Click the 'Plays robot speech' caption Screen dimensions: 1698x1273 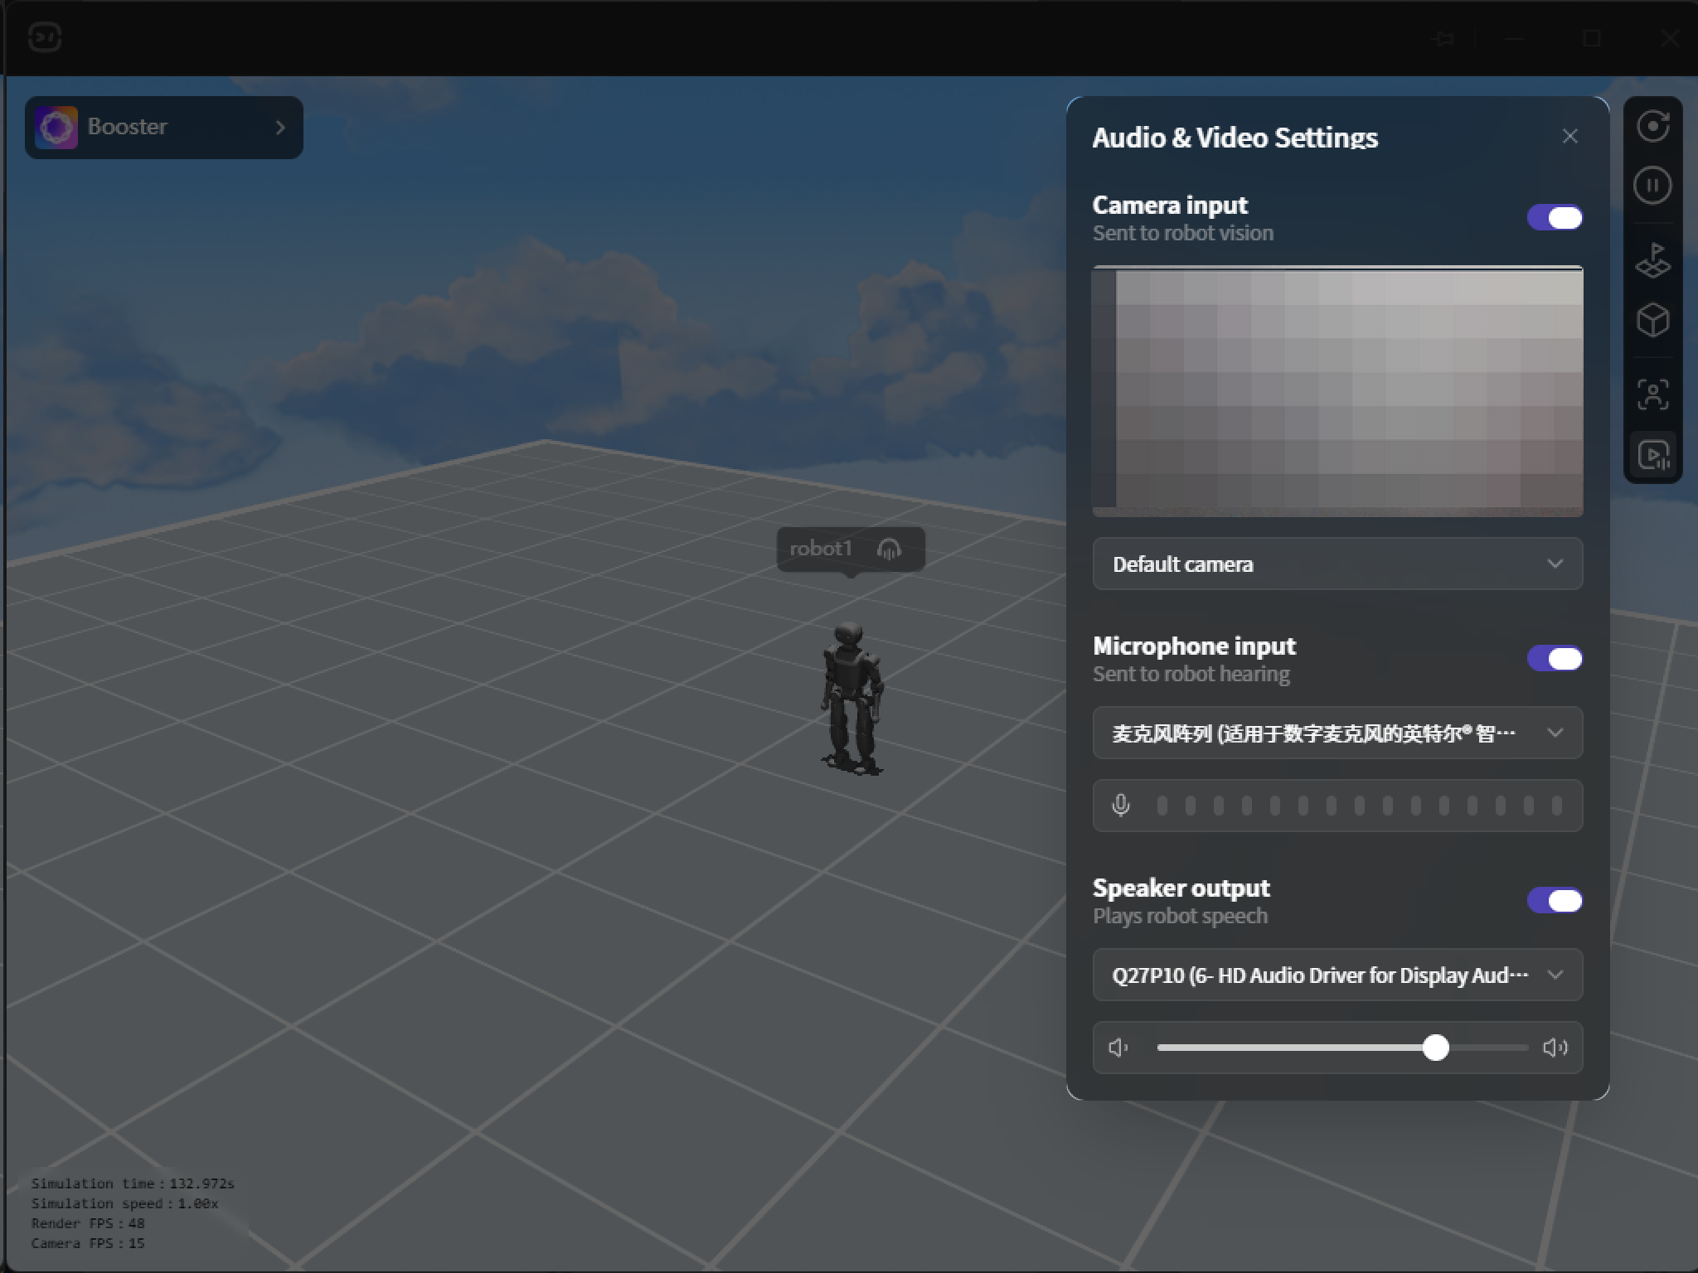coord(1180,916)
